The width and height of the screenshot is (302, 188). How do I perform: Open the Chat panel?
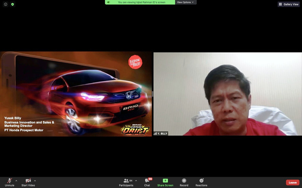[x=147, y=182]
